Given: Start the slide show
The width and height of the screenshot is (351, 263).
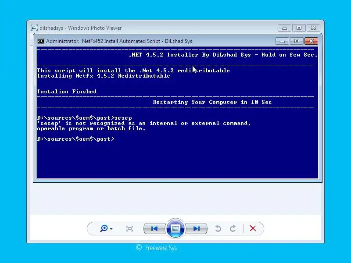Looking at the screenshot, I should coord(175,228).
